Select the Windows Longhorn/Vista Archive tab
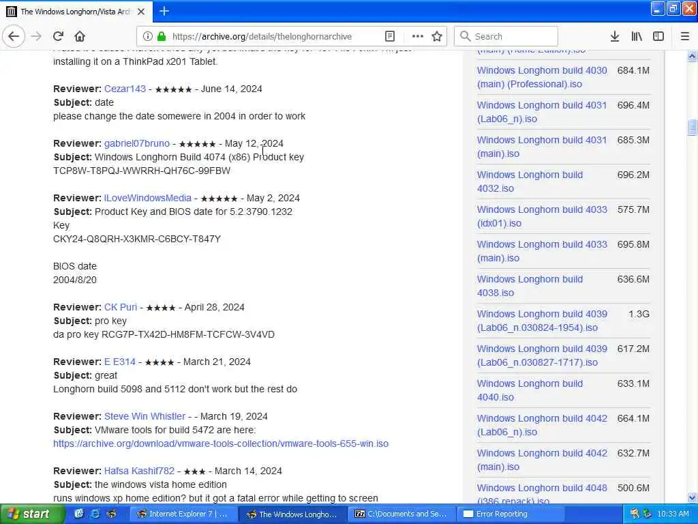 (76, 12)
